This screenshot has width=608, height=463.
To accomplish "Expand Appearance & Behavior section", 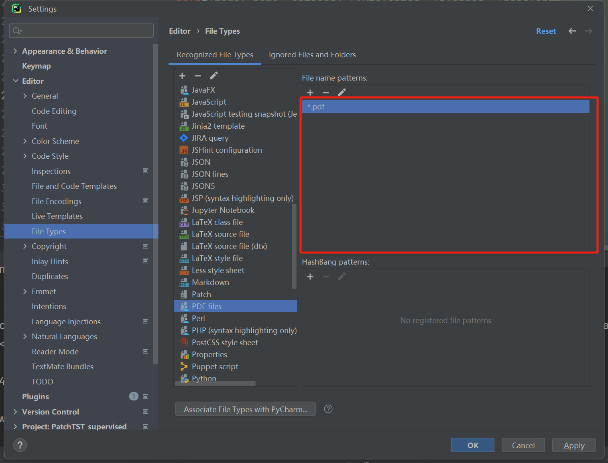I will coord(15,51).
